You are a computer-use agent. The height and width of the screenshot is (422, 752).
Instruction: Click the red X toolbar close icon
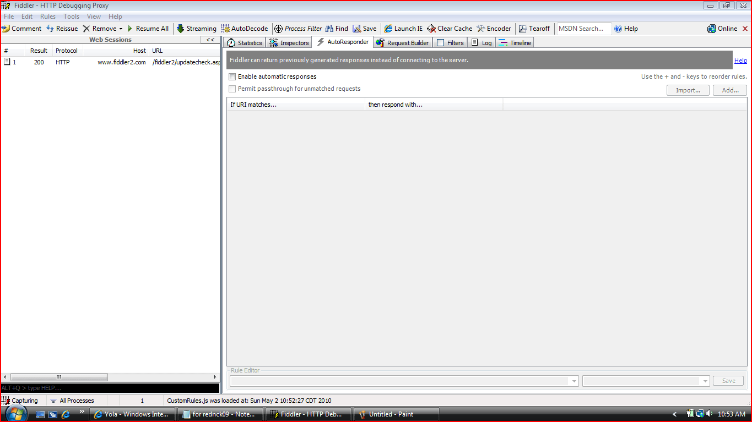[745, 29]
